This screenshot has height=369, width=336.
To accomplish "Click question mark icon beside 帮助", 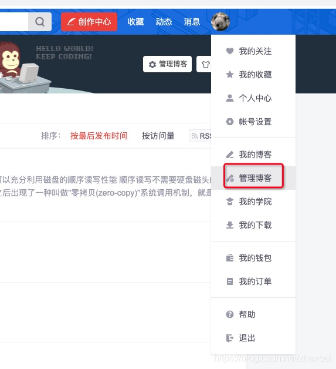I will point(230,314).
